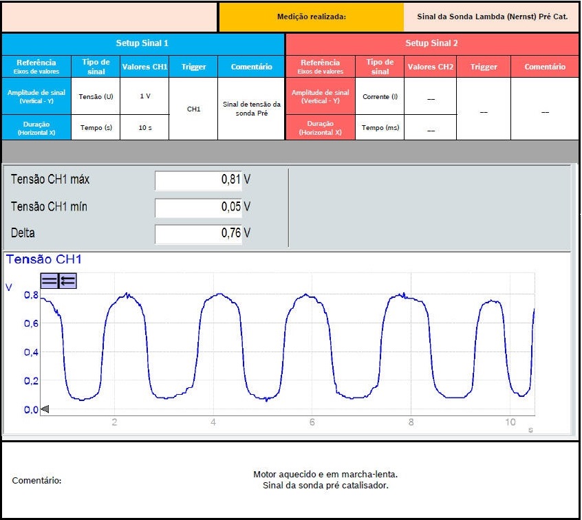Click the Valores CH2 column header
The height and width of the screenshot is (520, 582).
tap(430, 67)
